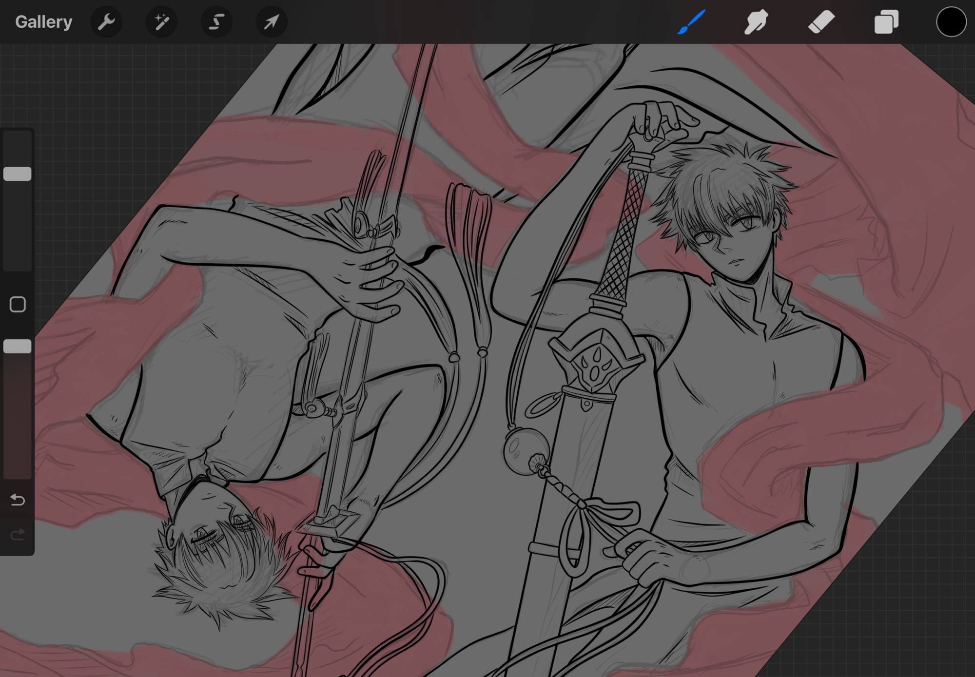975x677 pixels.
Task: Redo with the sidebar redo arrow
Action: pos(18,535)
